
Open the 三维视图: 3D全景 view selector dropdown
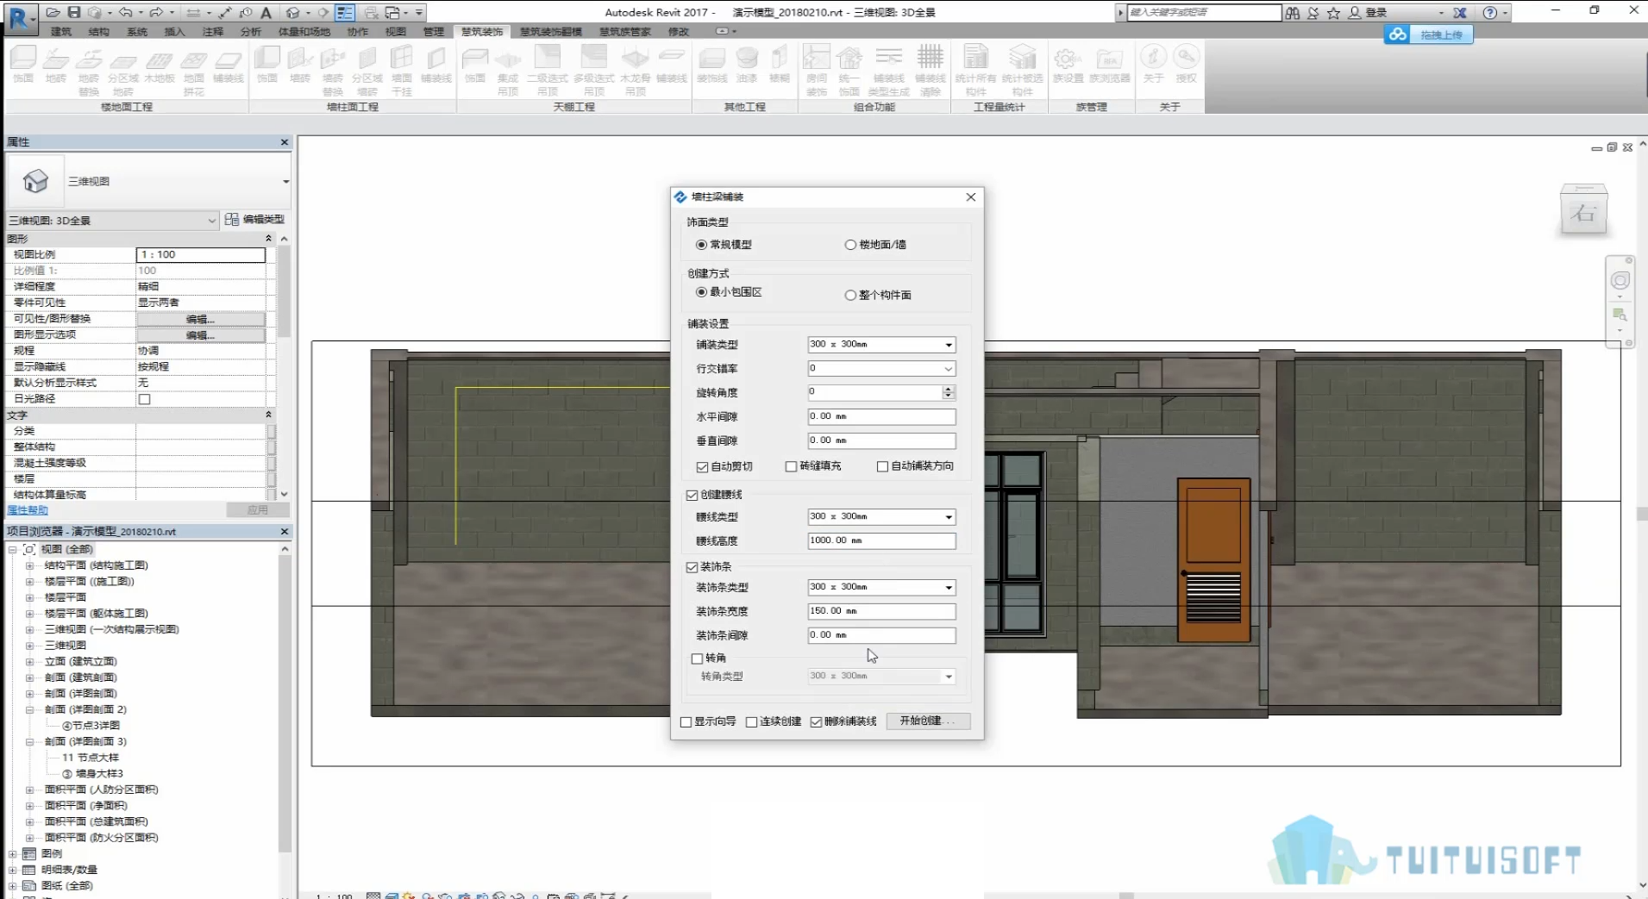(x=113, y=221)
